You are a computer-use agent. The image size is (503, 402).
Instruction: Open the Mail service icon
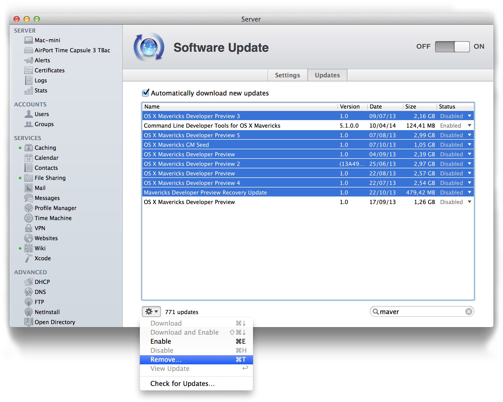click(29, 188)
